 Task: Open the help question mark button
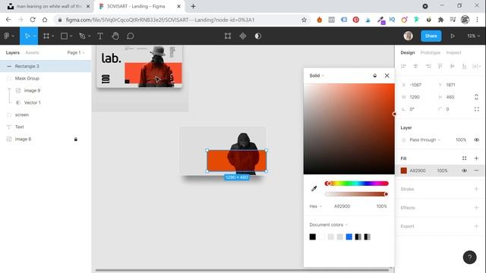point(469,257)
